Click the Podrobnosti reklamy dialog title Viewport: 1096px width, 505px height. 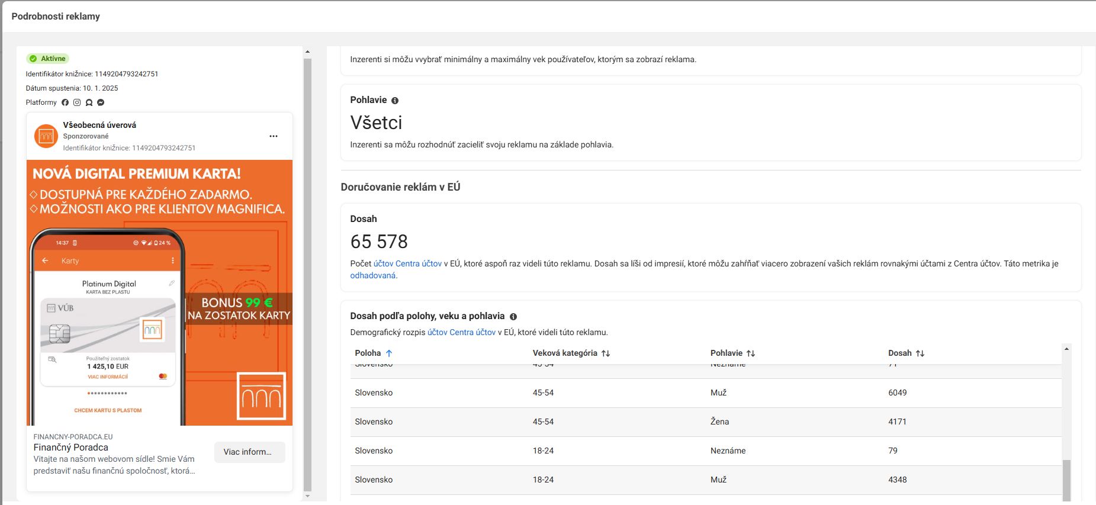tap(56, 17)
